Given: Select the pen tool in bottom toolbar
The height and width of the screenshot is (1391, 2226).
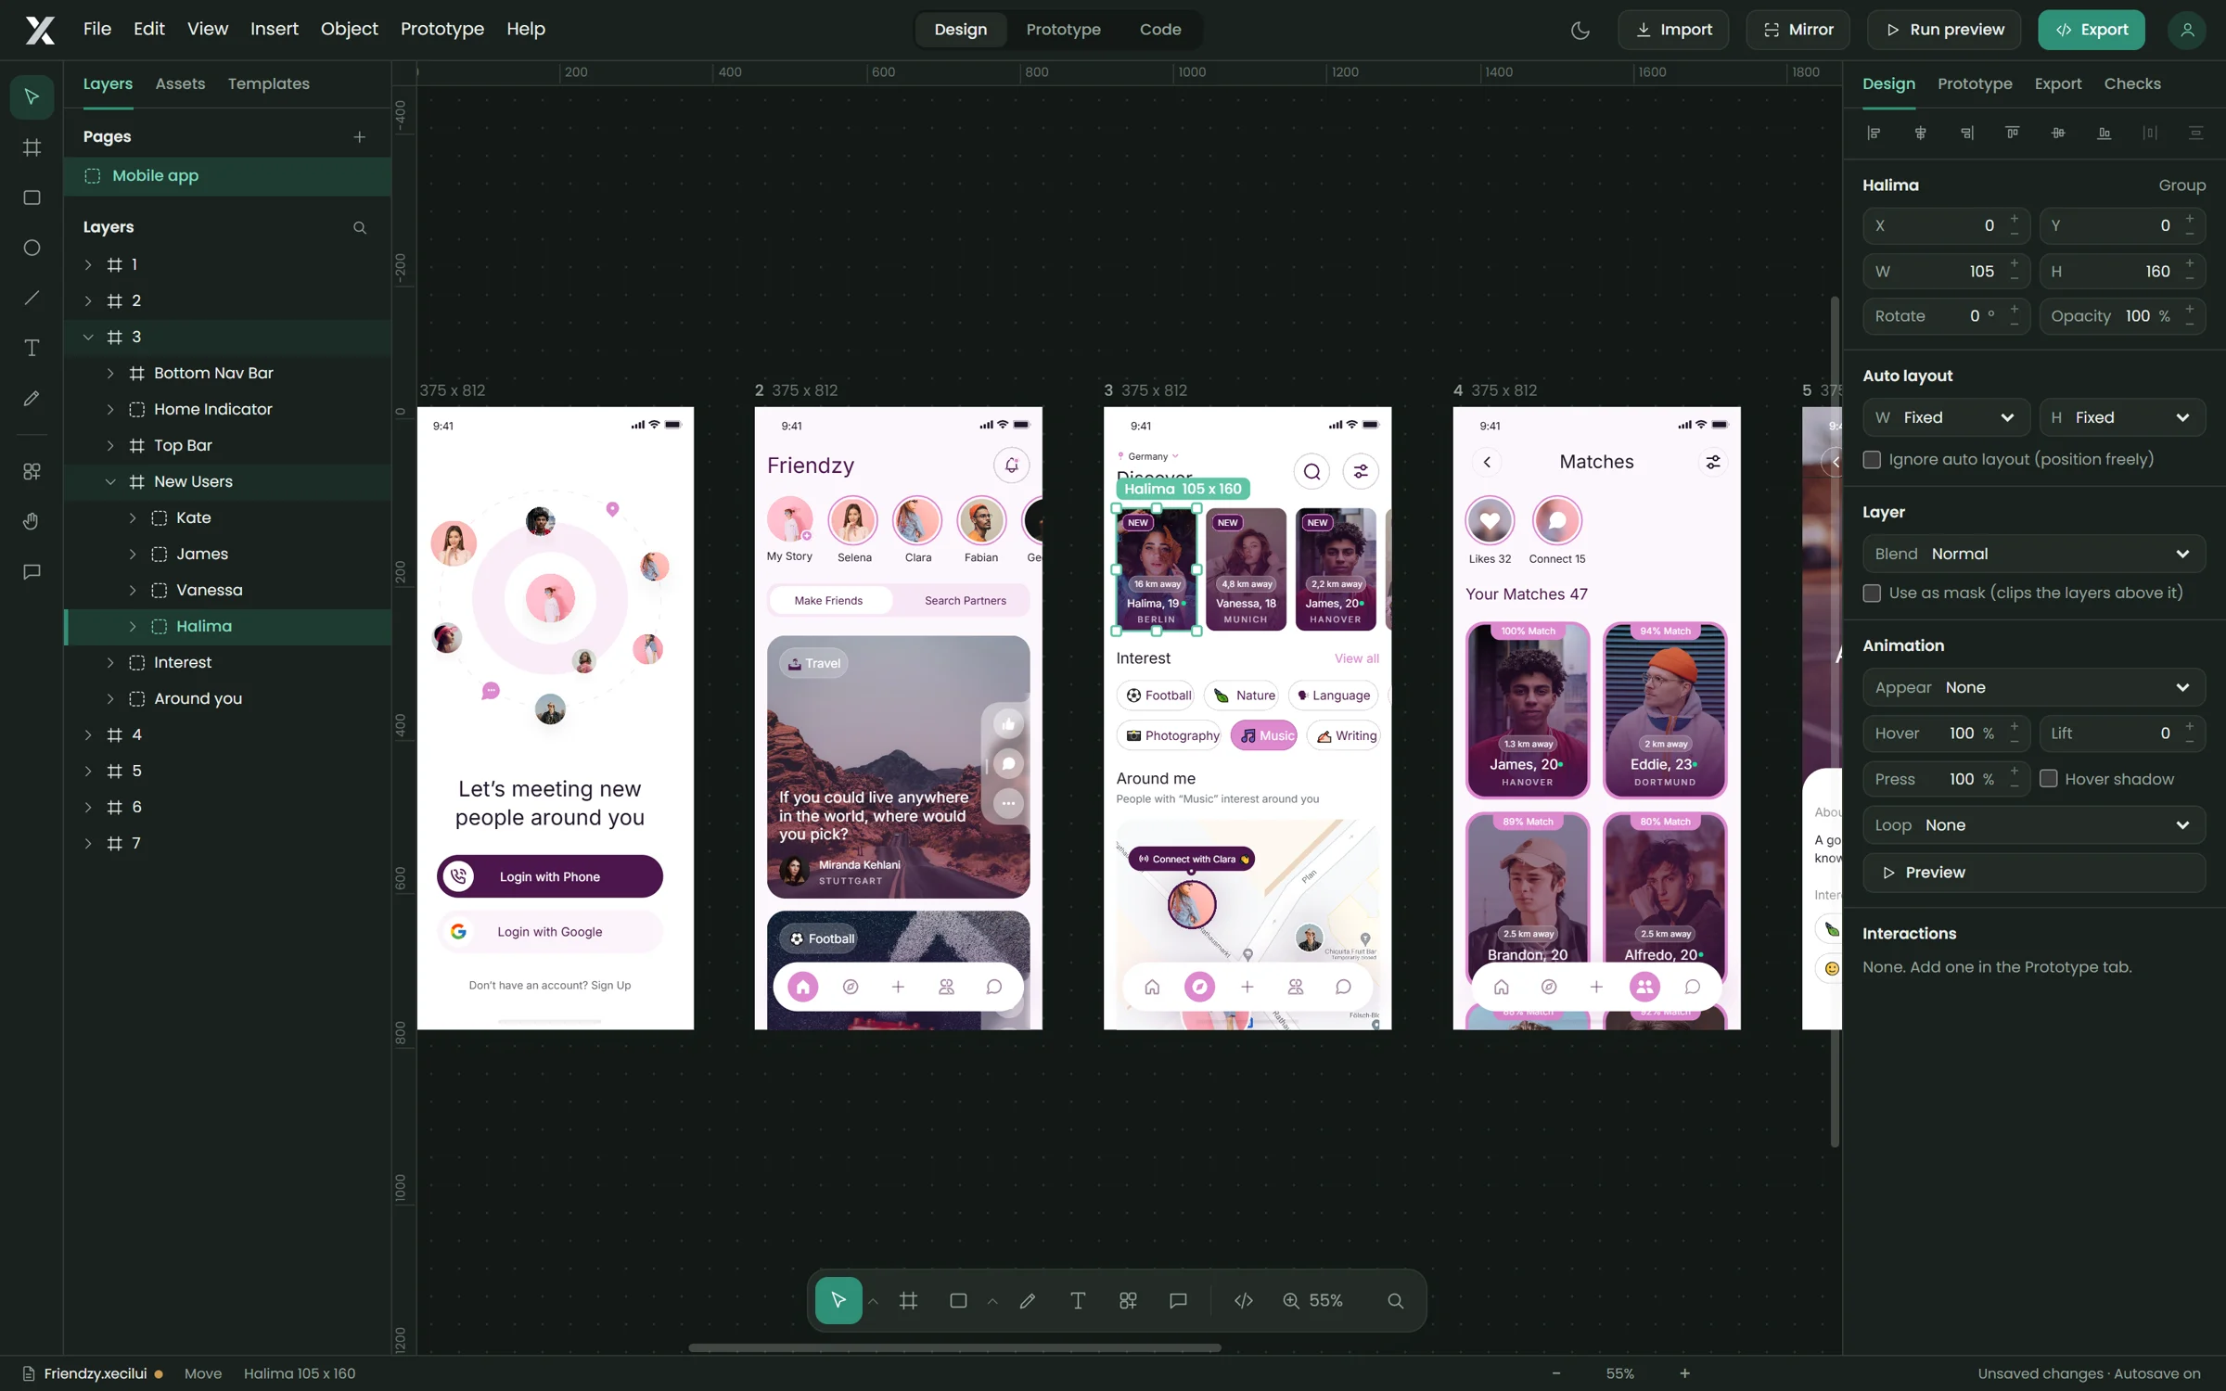Looking at the screenshot, I should [1027, 1300].
